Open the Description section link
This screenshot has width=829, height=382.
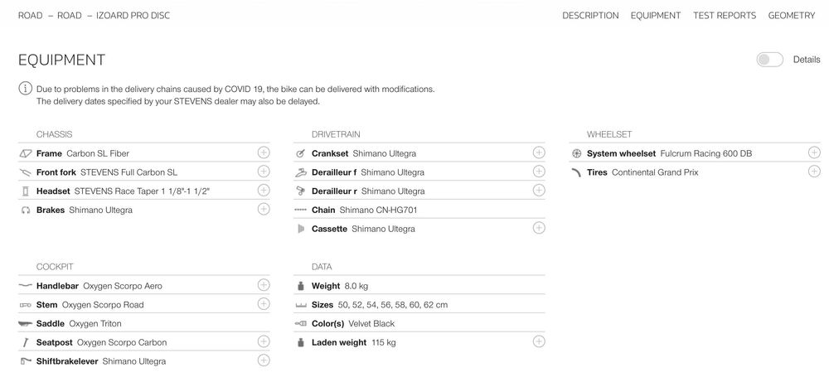[590, 16]
